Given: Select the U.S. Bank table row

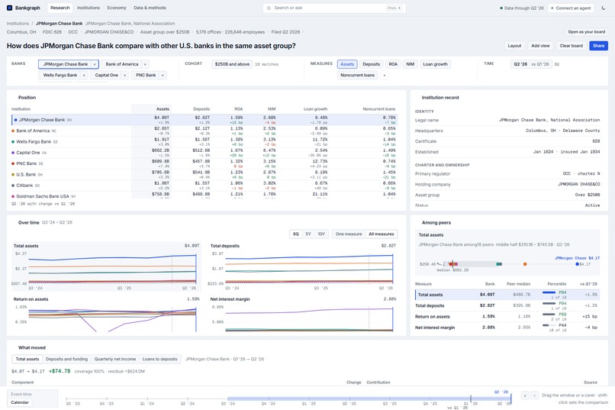Looking at the screenshot, I should pos(204,175).
